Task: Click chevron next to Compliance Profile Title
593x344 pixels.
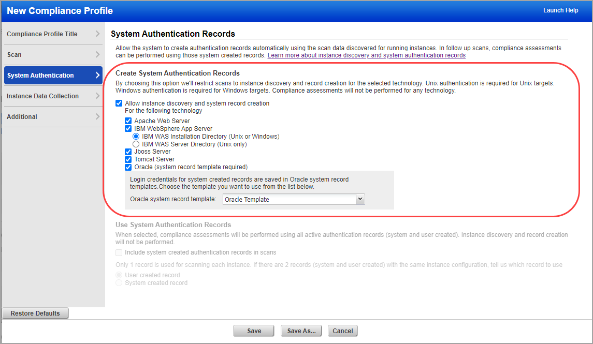Action: tap(97, 34)
